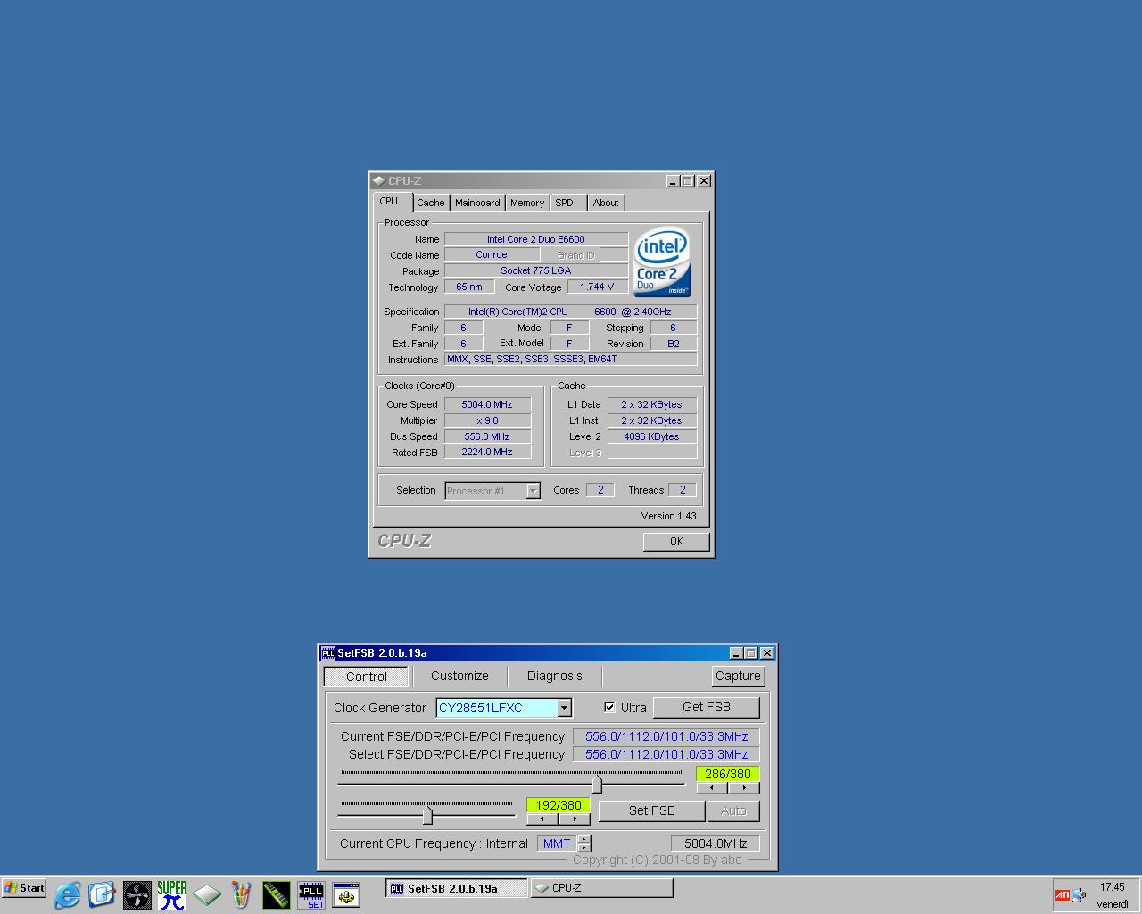This screenshot has height=914, width=1142.
Task: Click the 5004.0MHz CPU frequency field in SetFSB
Action: click(x=716, y=843)
